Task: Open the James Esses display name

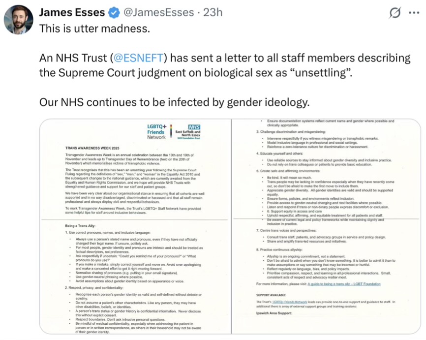Action: tap(71, 12)
